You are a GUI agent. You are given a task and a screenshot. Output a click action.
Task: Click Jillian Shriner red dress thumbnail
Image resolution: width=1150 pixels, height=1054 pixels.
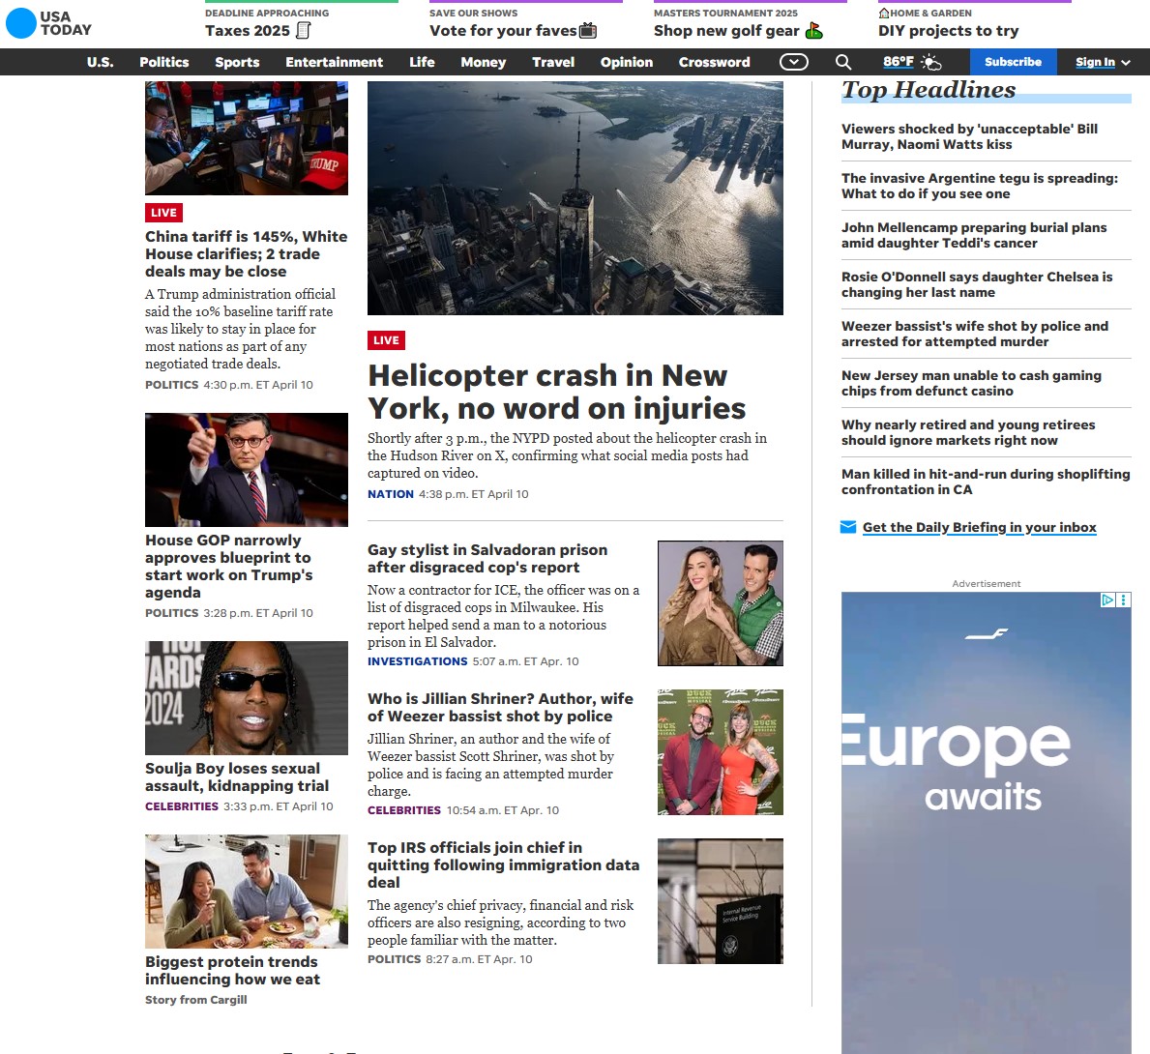721,751
